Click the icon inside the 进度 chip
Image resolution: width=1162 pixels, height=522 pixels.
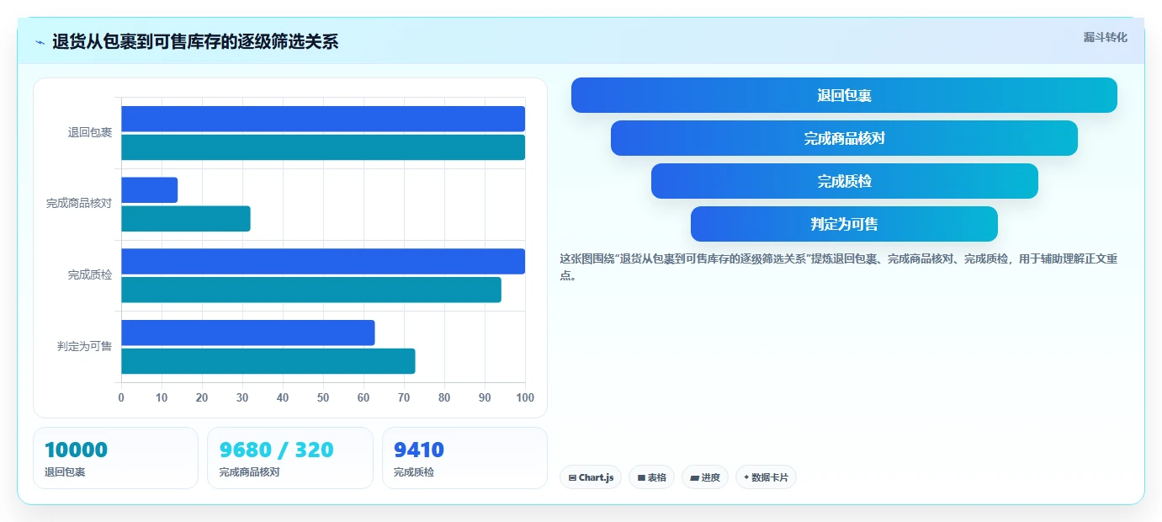point(694,477)
